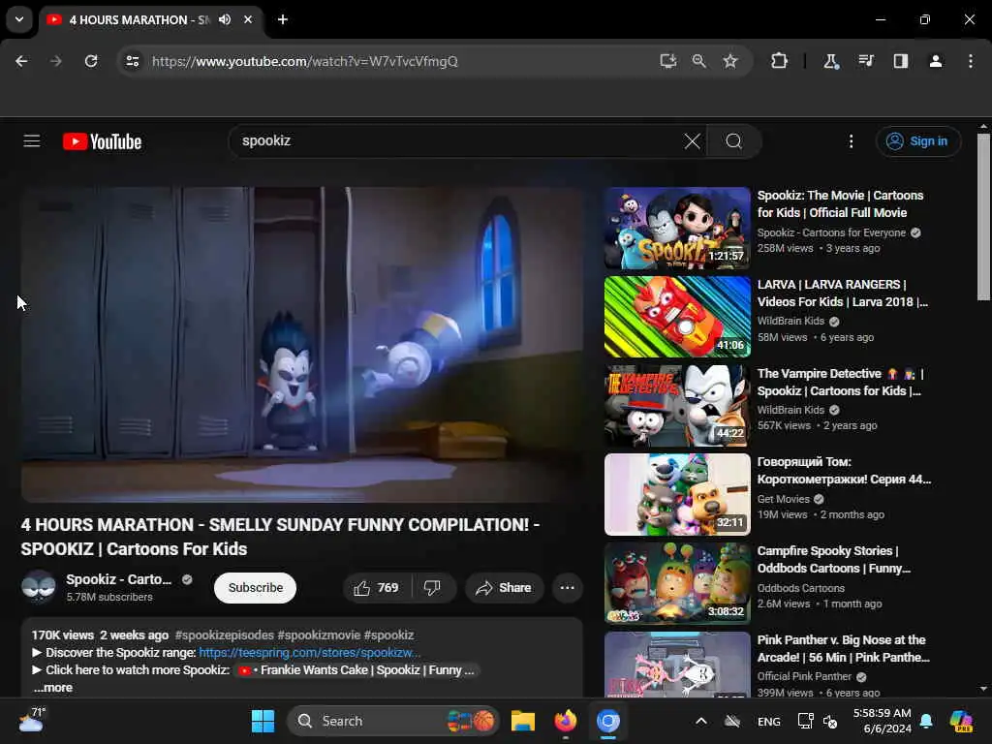The image size is (992, 744).
Task: View site information icon in address bar
Action: [x=132, y=61]
